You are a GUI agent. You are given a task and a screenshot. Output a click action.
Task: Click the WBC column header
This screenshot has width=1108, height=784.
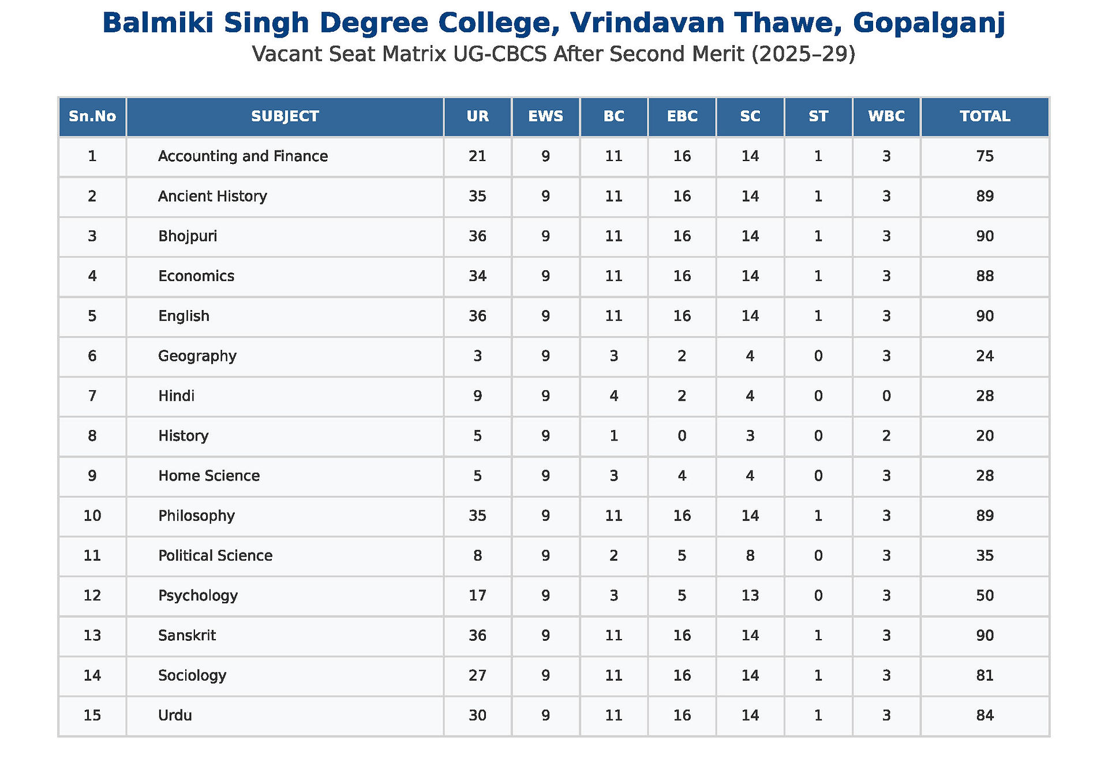886,117
